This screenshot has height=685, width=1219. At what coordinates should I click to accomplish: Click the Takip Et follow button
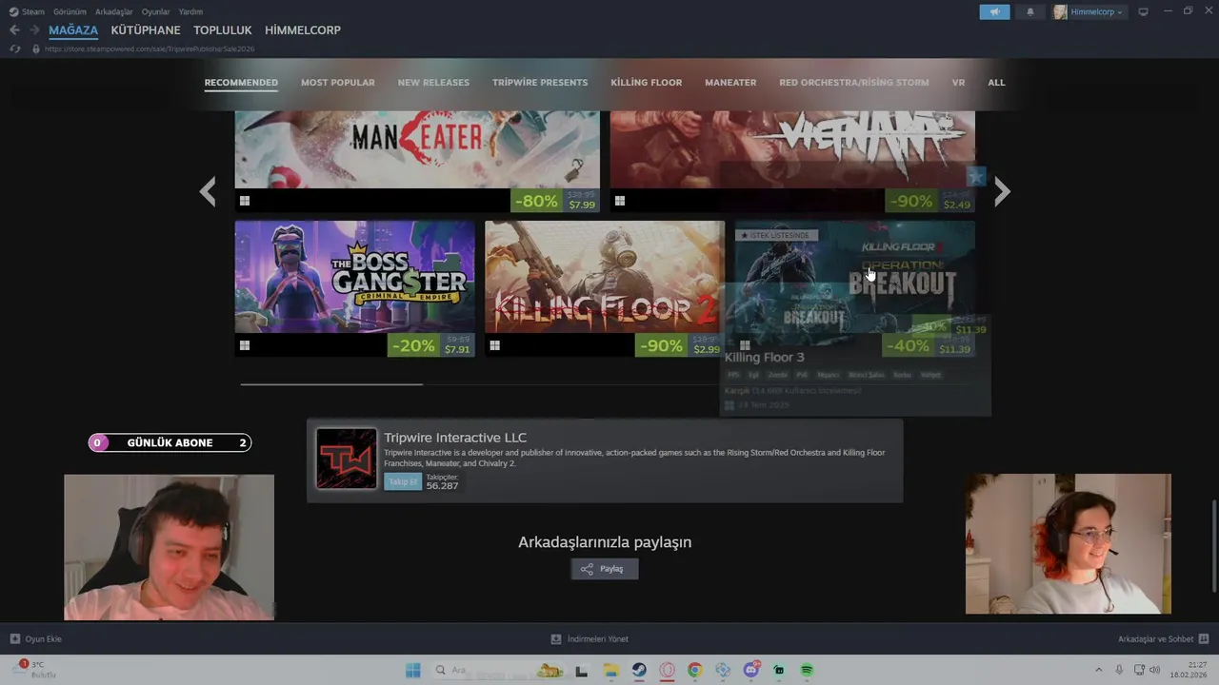pyautogui.click(x=403, y=481)
